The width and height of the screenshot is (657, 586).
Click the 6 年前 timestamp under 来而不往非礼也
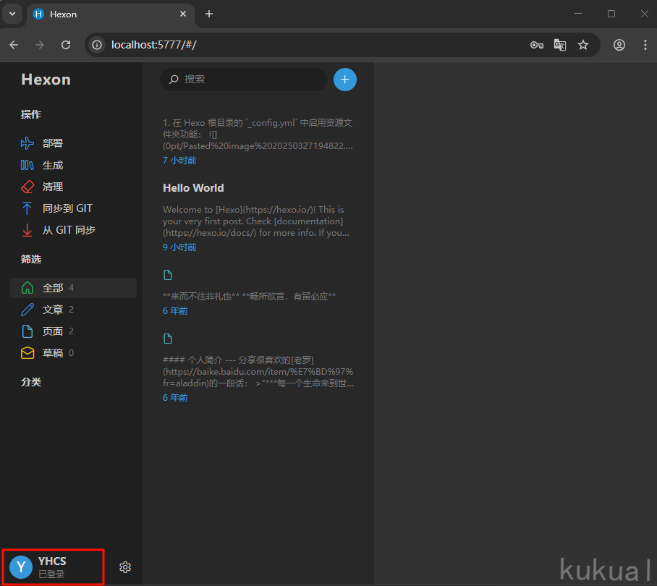(x=175, y=311)
